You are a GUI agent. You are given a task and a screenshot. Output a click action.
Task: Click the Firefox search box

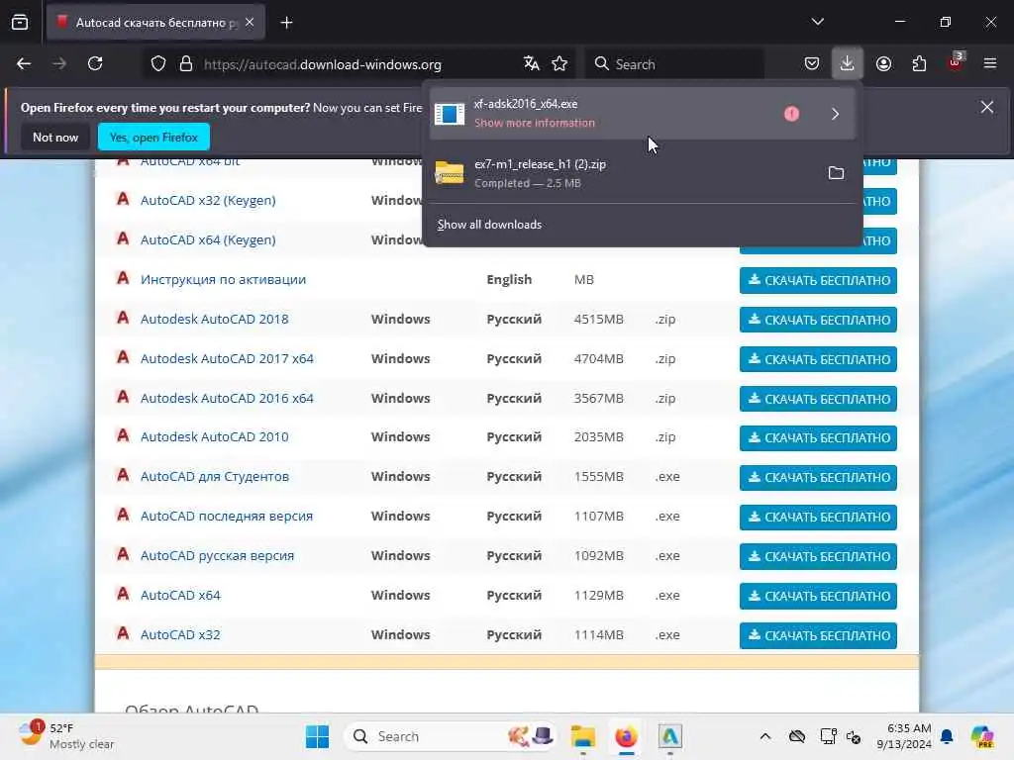[x=675, y=64]
